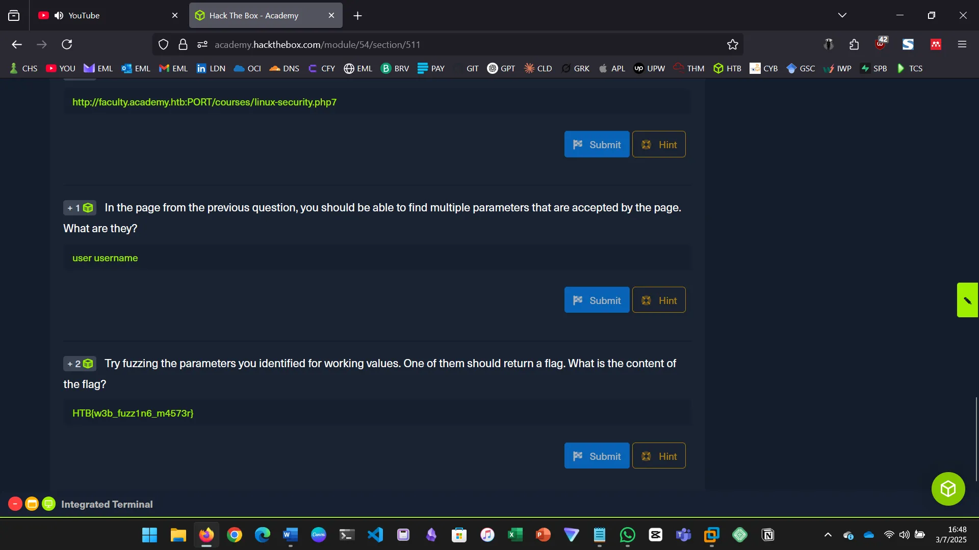Click the floating Hack The Box cube icon
This screenshot has height=550, width=979.
tap(947, 488)
